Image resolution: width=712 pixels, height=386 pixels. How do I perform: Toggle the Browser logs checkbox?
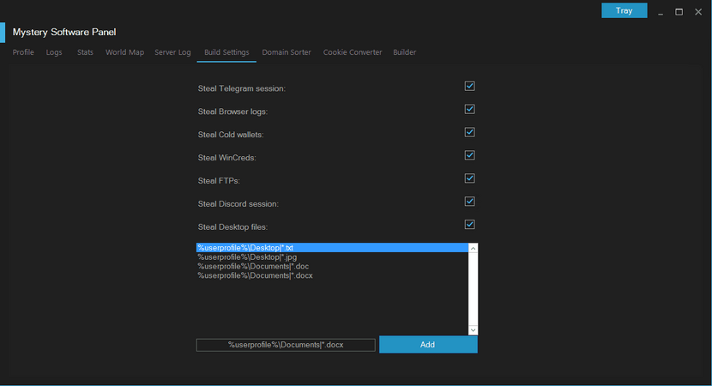coord(469,110)
